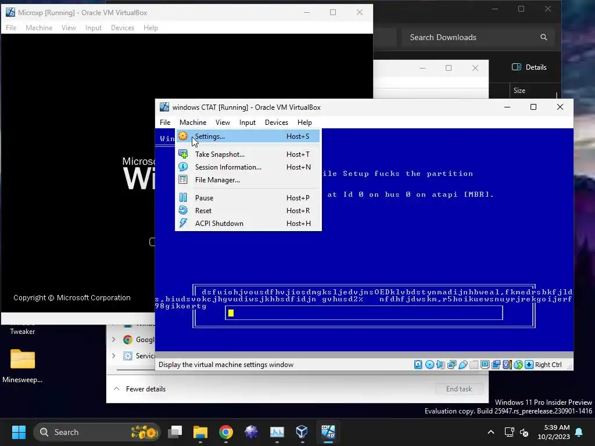Screen dimensions: 595x446
Task: Collapse Task Manager with Fewer details
Action: (x=139, y=389)
